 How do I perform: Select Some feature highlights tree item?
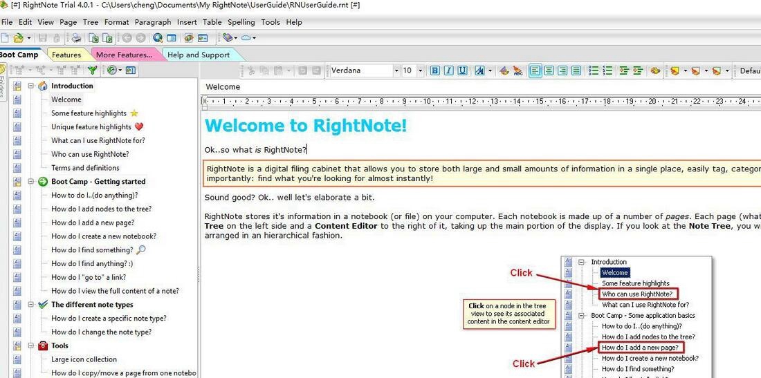pyautogui.click(x=89, y=113)
